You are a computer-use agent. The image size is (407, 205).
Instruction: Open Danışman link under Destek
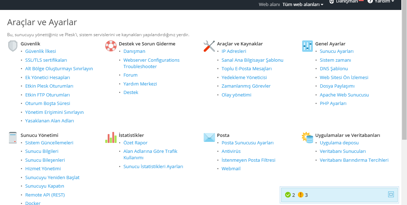tap(134, 51)
